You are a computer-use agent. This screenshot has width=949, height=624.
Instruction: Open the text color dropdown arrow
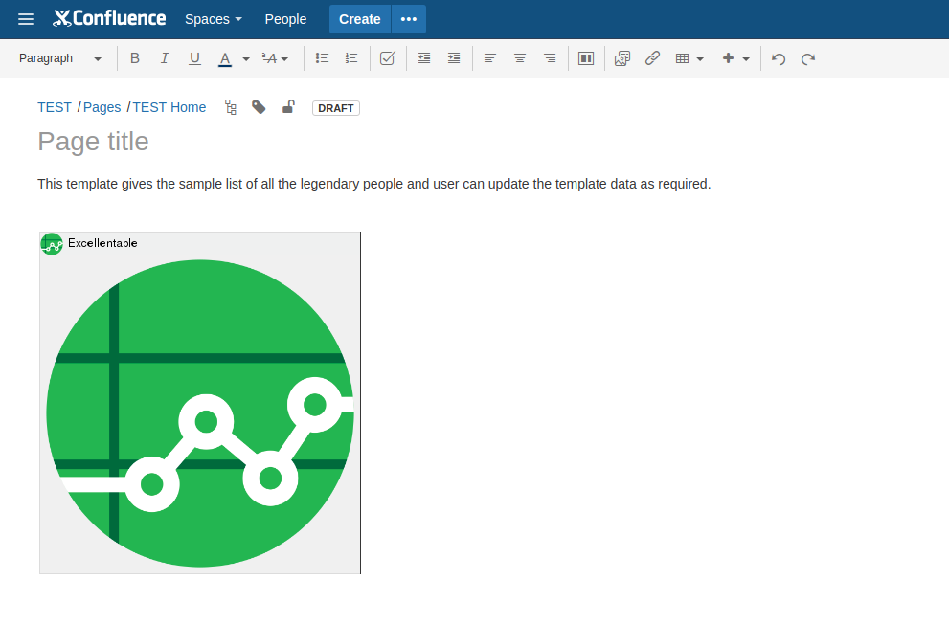(246, 58)
